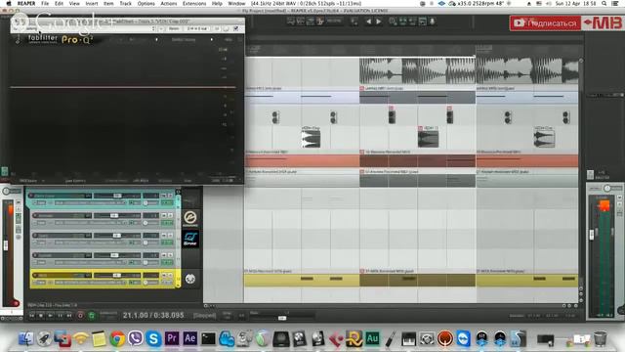This screenshot has height=352, width=625.
Task: Click next preset arrow in Pro-Q header
Action: [x=211, y=39]
